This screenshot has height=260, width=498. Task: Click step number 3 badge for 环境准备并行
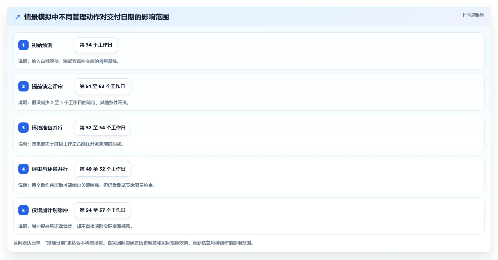tap(23, 128)
